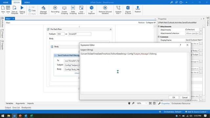
Task: Click into the expression text area
Action: tap(134, 72)
